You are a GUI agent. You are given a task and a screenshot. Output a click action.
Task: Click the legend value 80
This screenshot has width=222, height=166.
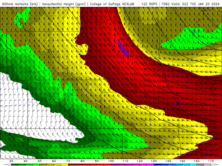[x=82, y=161]
